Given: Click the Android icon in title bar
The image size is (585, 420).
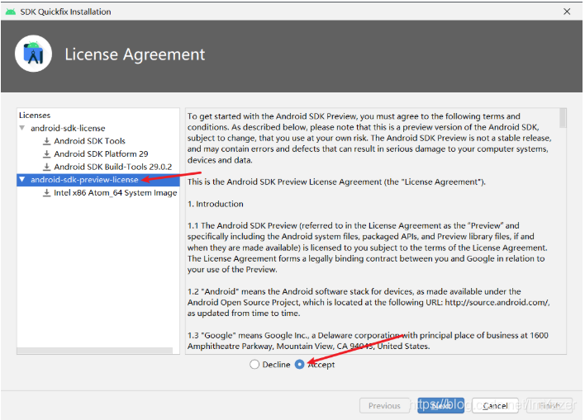Looking at the screenshot, I should click(11, 12).
